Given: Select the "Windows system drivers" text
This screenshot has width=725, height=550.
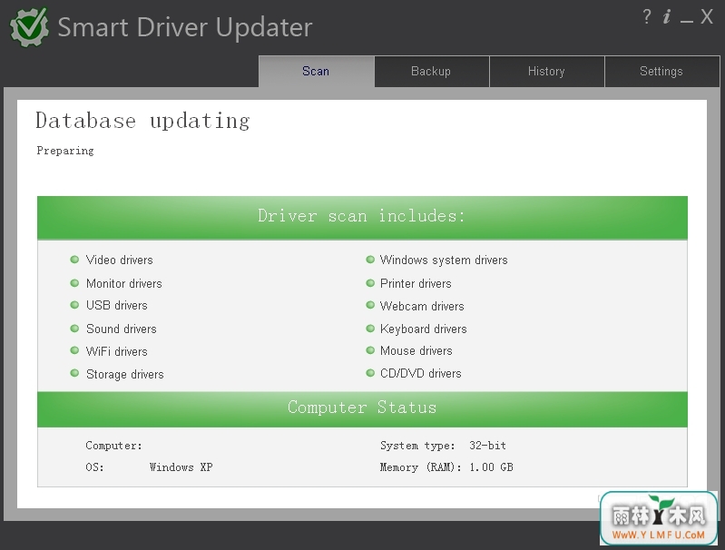Looking at the screenshot, I should click(x=444, y=260).
